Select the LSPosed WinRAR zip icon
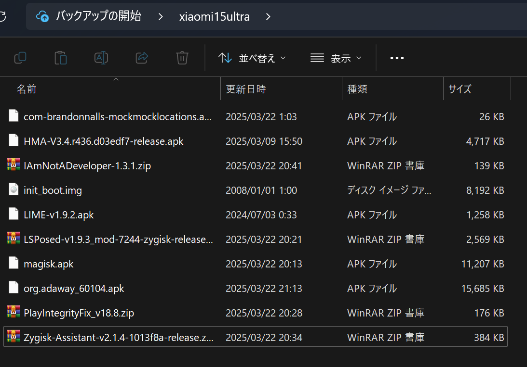 [14, 238]
